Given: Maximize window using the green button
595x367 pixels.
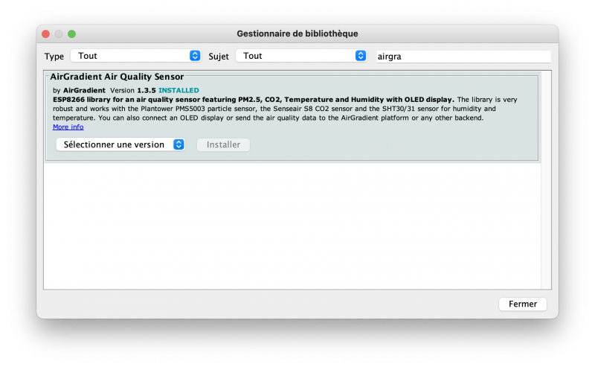Looking at the screenshot, I should (72, 33).
